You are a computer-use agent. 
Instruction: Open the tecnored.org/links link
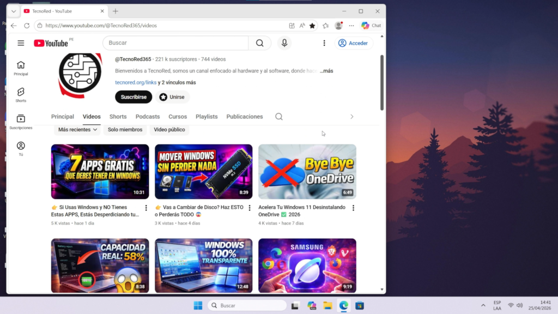pyautogui.click(x=135, y=82)
